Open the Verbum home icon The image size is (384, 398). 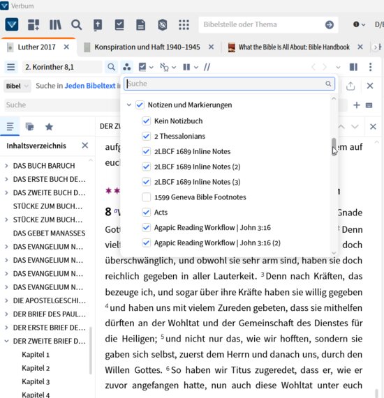pos(12,24)
